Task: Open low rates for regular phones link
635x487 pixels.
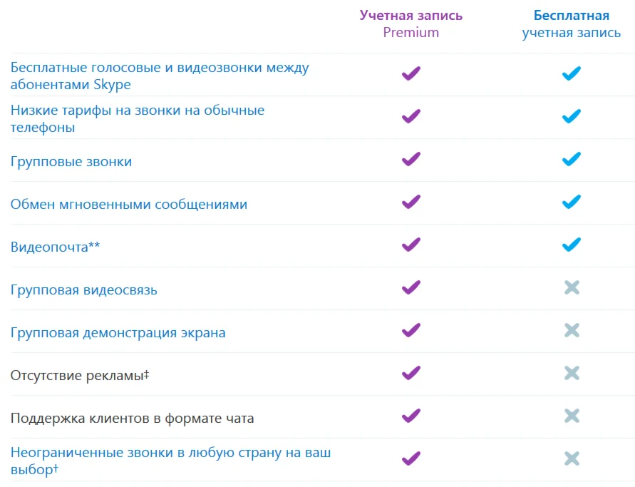Action: pos(137,118)
